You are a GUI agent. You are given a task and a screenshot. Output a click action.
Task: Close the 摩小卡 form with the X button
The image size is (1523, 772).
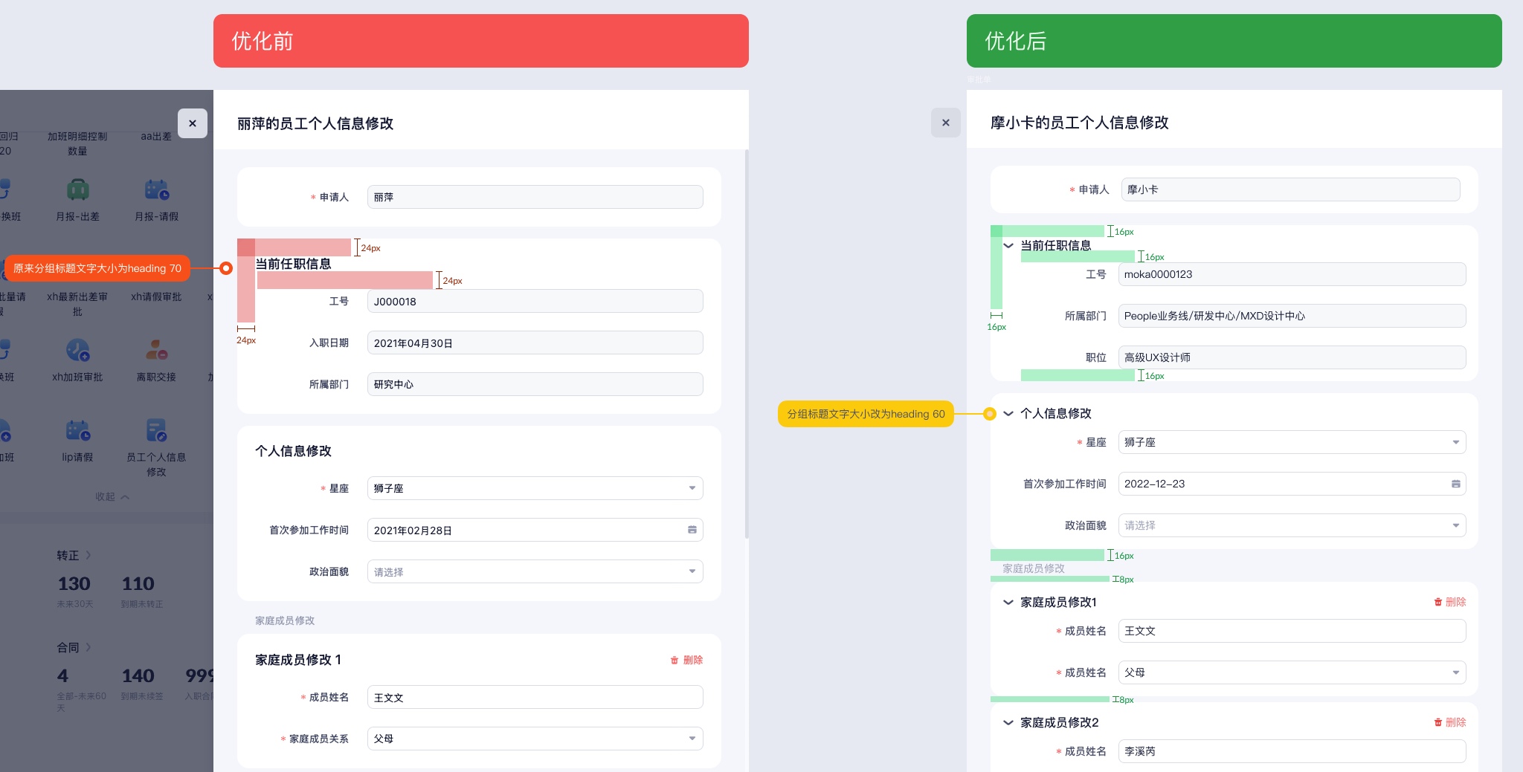pos(946,123)
